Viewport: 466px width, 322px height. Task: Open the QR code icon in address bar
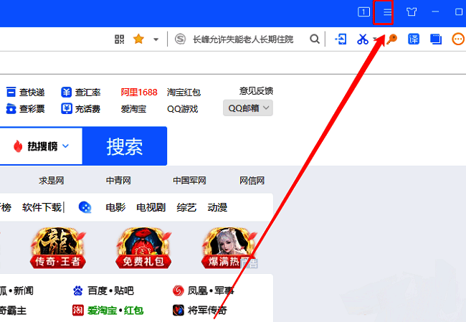pos(119,39)
